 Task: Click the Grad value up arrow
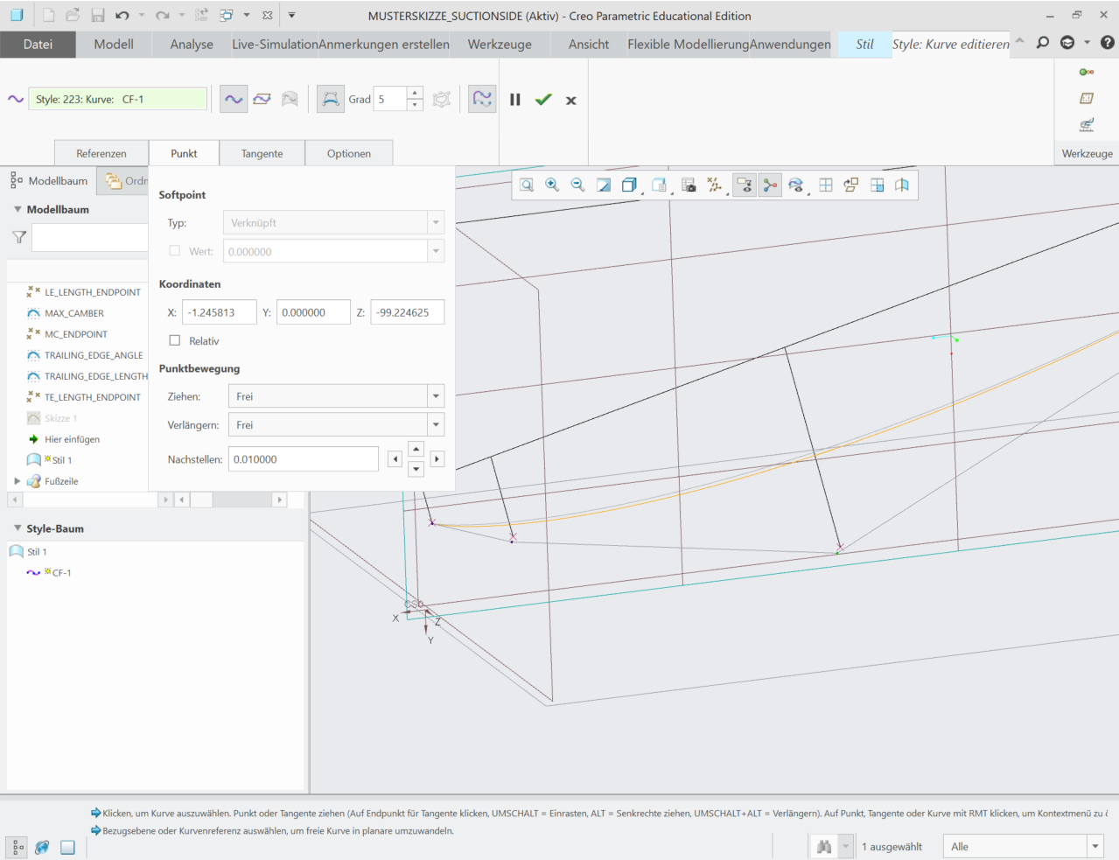(x=415, y=93)
